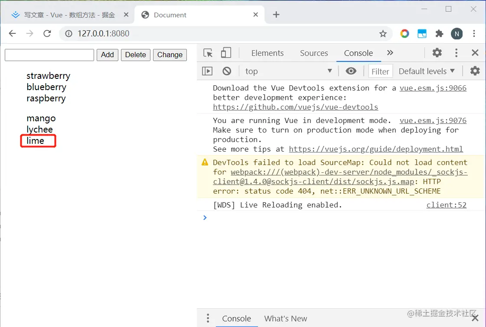Screen dimensions: 486x327
Task: Click the browser forward arrow
Action: tap(30, 33)
